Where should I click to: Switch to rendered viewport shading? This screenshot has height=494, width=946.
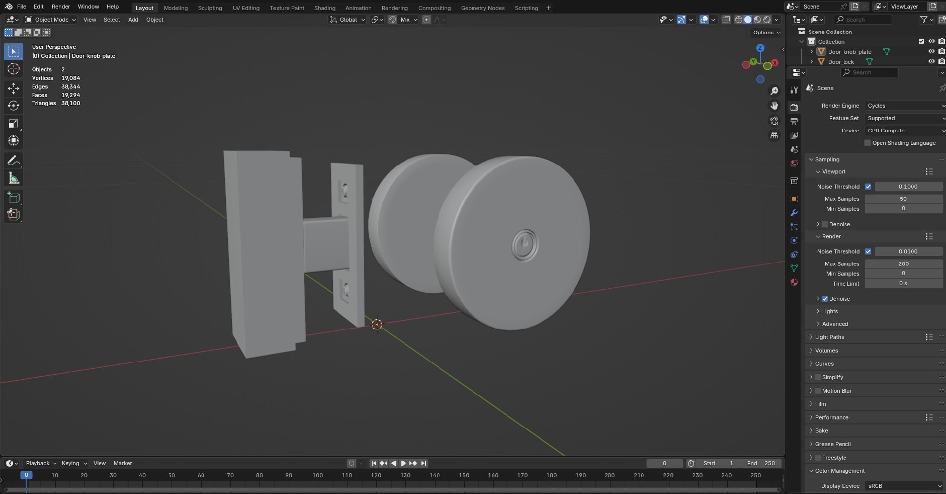point(767,20)
